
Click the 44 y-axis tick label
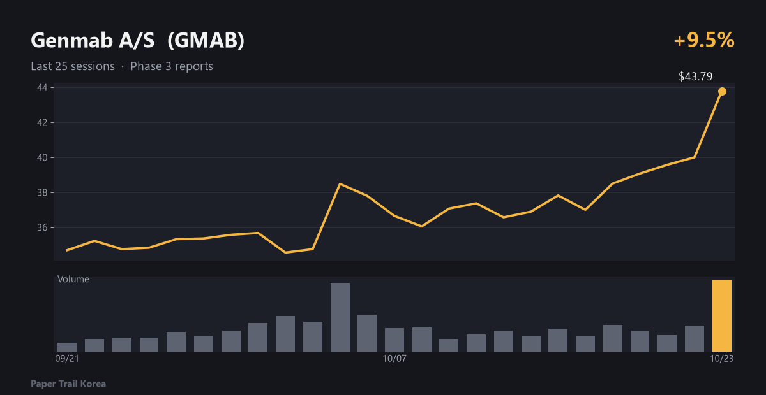pos(43,87)
